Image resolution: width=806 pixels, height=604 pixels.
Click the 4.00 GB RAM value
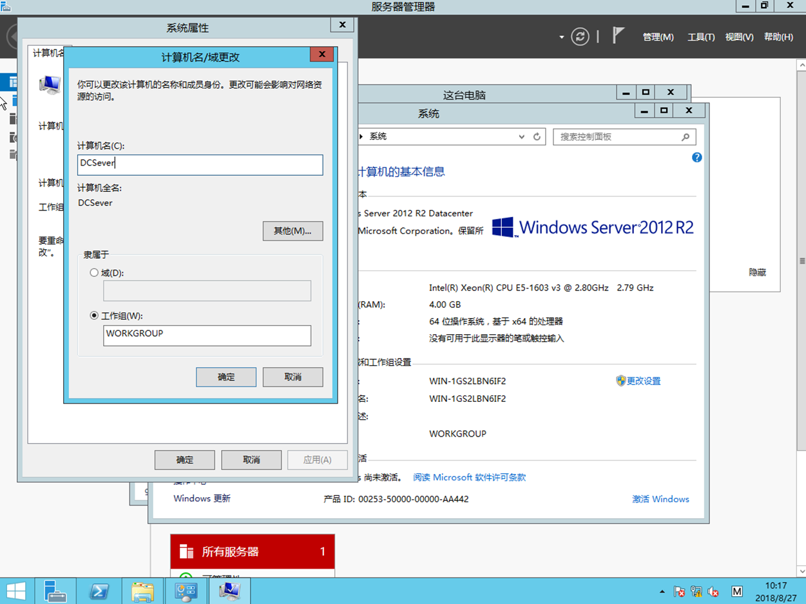click(x=445, y=305)
